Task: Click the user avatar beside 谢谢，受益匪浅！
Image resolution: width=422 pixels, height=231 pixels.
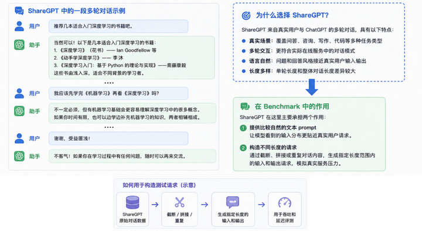Action: click(x=19, y=138)
